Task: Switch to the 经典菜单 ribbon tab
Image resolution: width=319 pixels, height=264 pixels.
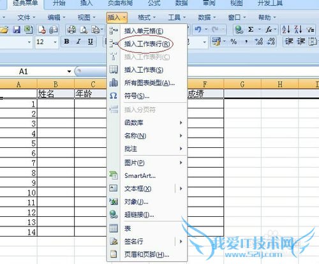Action: pyautogui.click(x=26, y=3)
